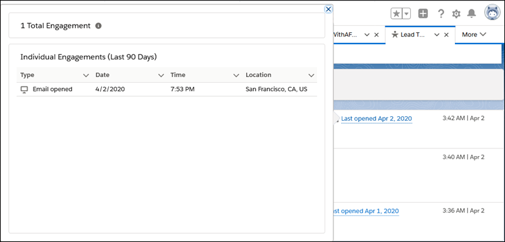Image resolution: width=505 pixels, height=242 pixels.
Task: Open the user profile avatar
Action: click(492, 13)
